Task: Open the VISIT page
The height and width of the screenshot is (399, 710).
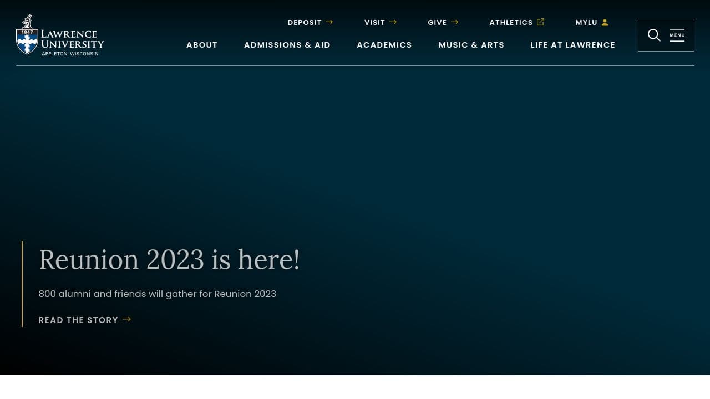Action: (374, 22)
